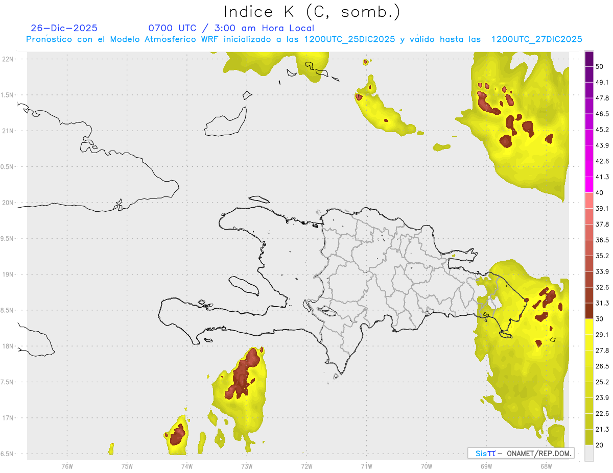Click the "72W" longitude label

tap(306, 466)
